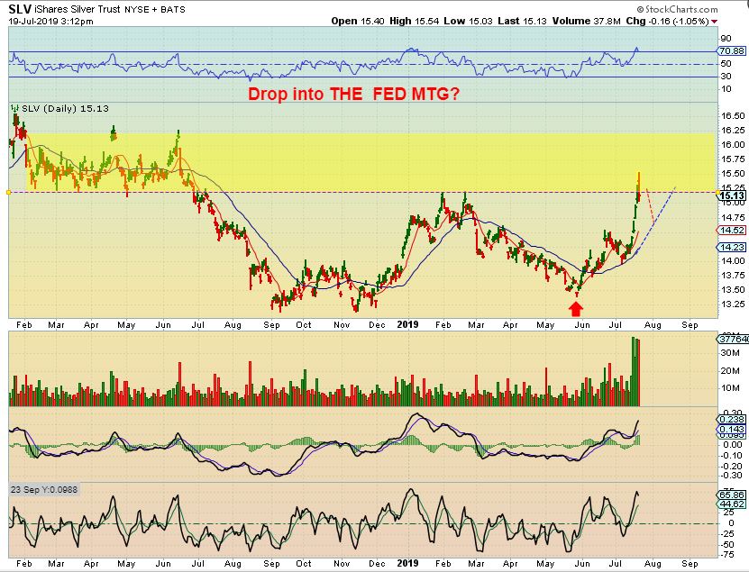Click the boxed 15.13 current price tag

tap(731, 195)
